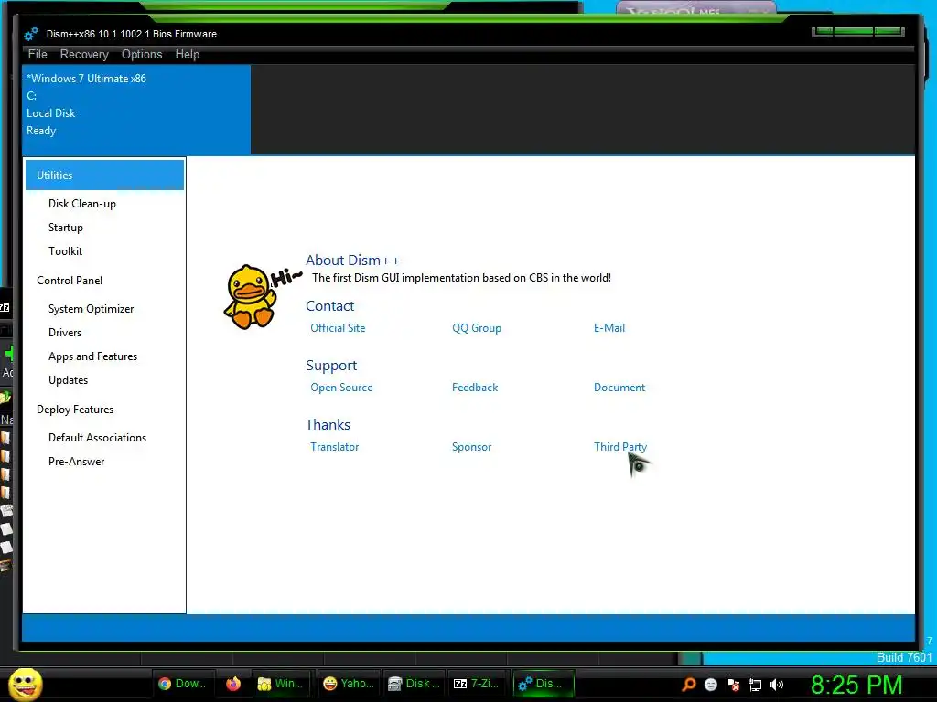Open the Recovery menu

pos(84,54)
